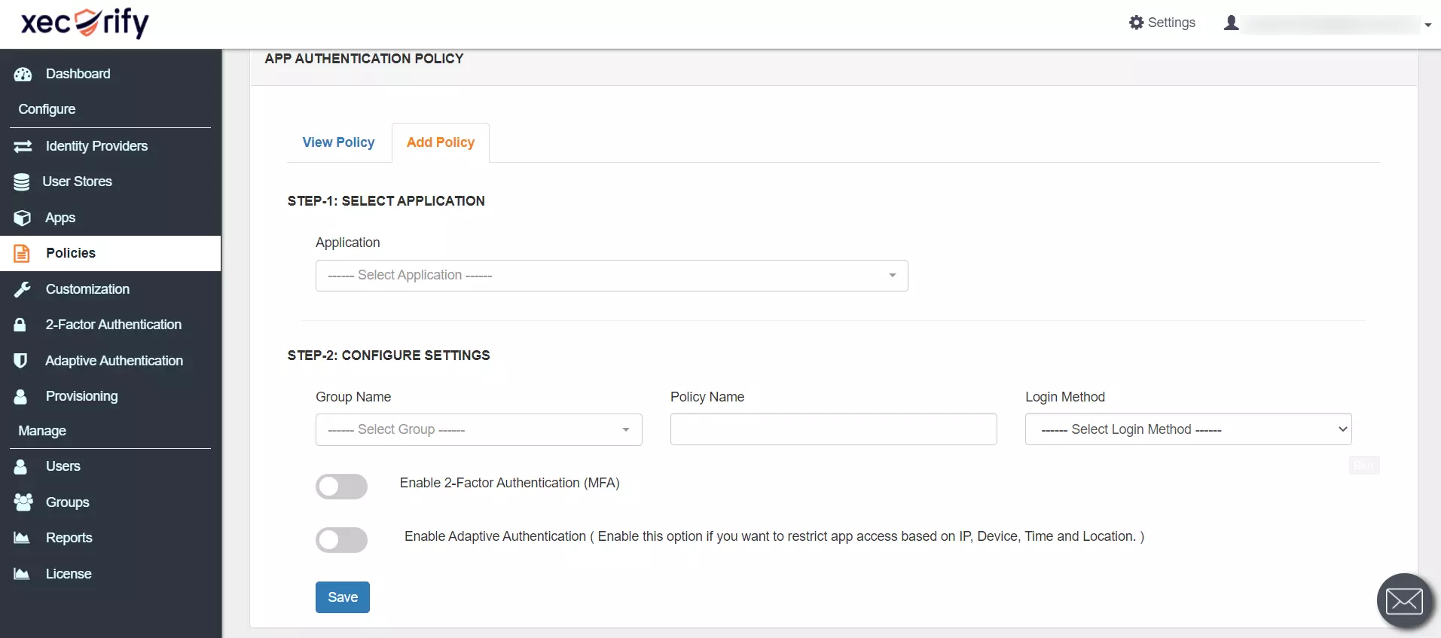Click the Identity Providers arrows icon

[23, 146]
